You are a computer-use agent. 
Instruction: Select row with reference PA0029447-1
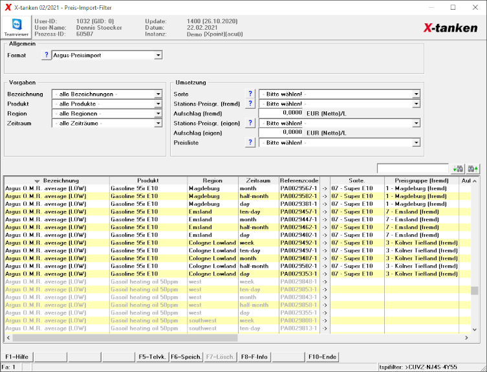pyautogui.click(x=237, y=219)
